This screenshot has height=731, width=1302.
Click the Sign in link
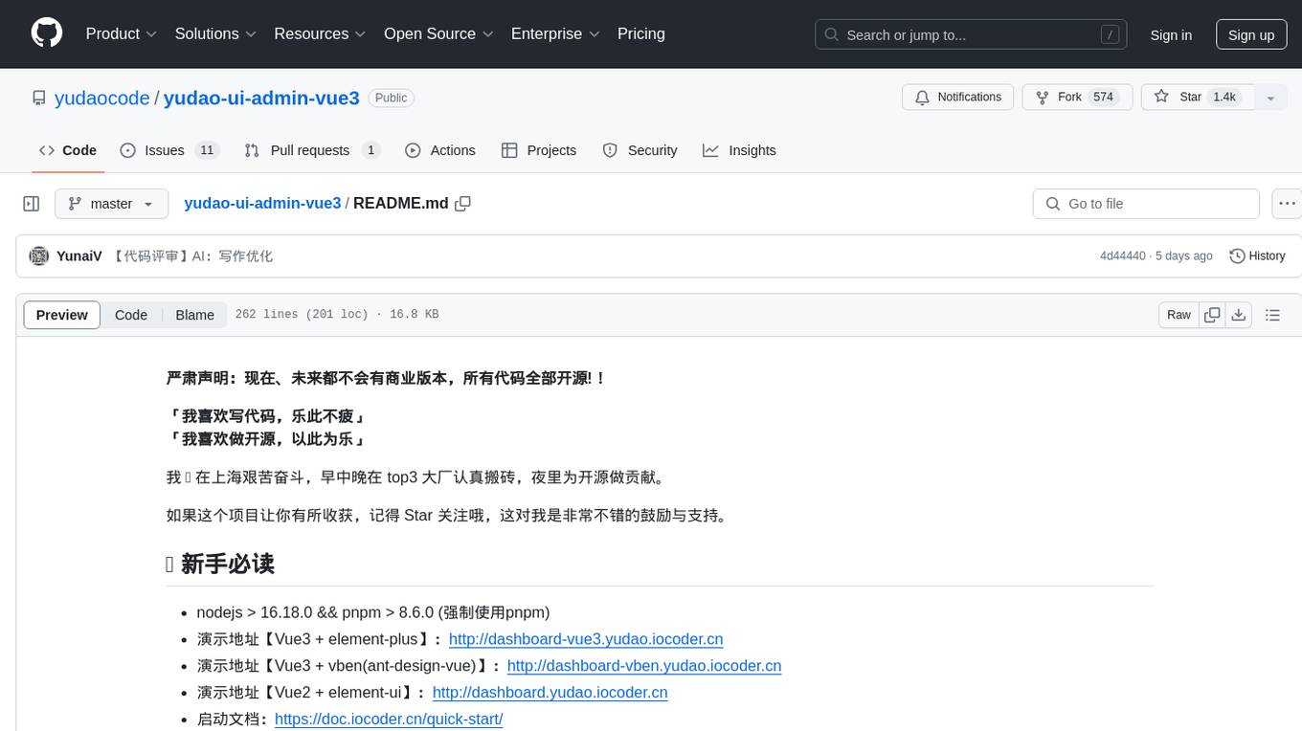pos(1171,34)
